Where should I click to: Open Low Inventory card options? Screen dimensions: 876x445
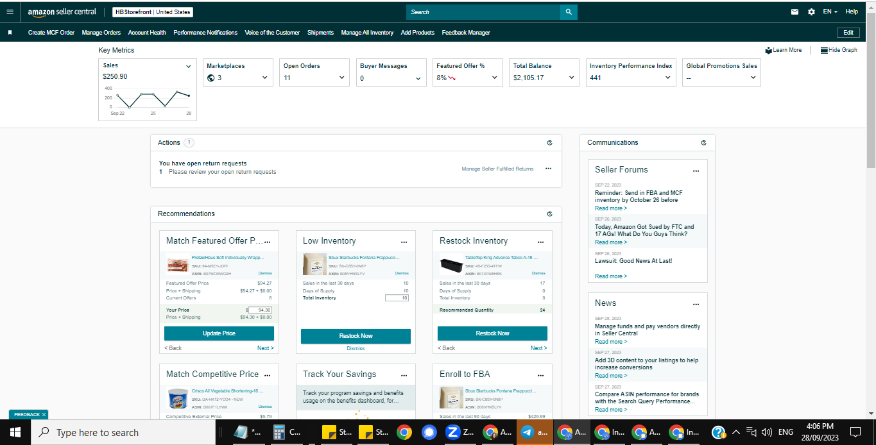point(404,242)
